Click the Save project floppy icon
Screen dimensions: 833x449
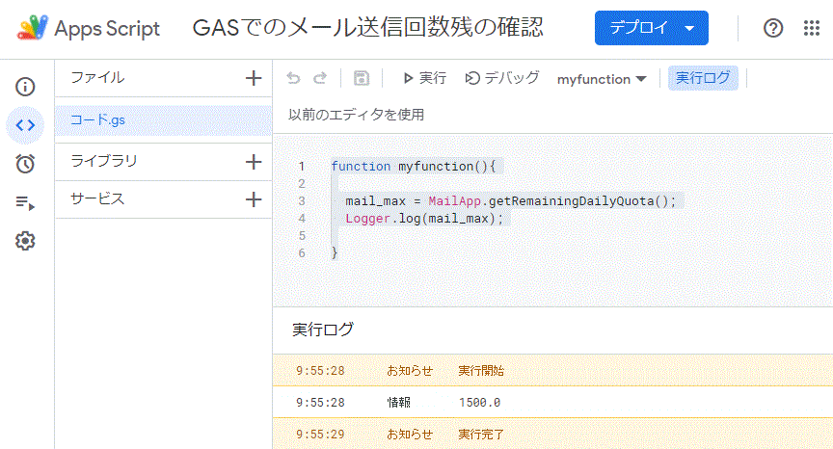(362, 79)
